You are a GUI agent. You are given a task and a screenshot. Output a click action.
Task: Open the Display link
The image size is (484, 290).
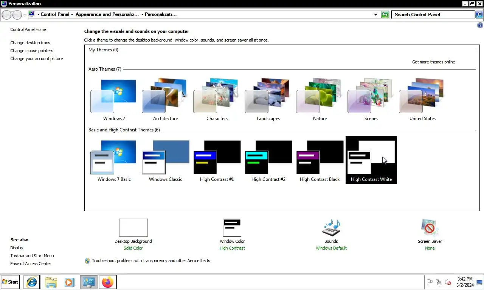(17, 248)
